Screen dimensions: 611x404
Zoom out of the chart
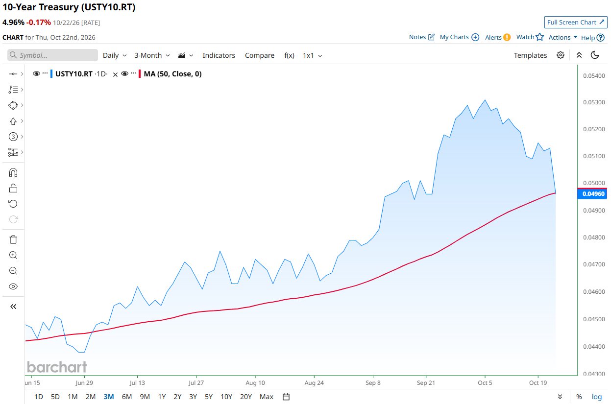(13, 271)
